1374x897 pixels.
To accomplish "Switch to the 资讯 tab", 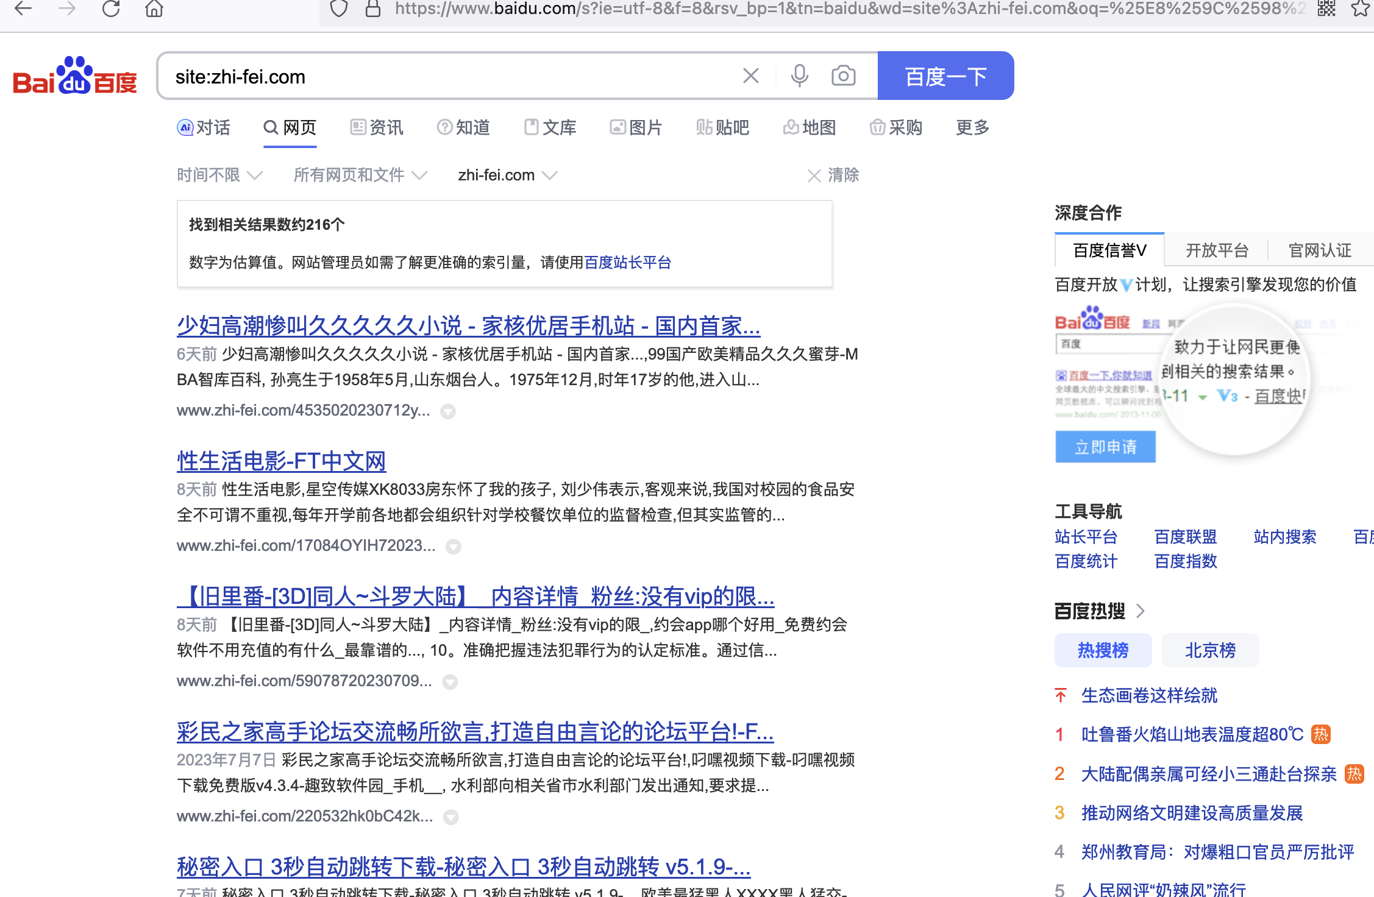I will (x=377, y=127).
